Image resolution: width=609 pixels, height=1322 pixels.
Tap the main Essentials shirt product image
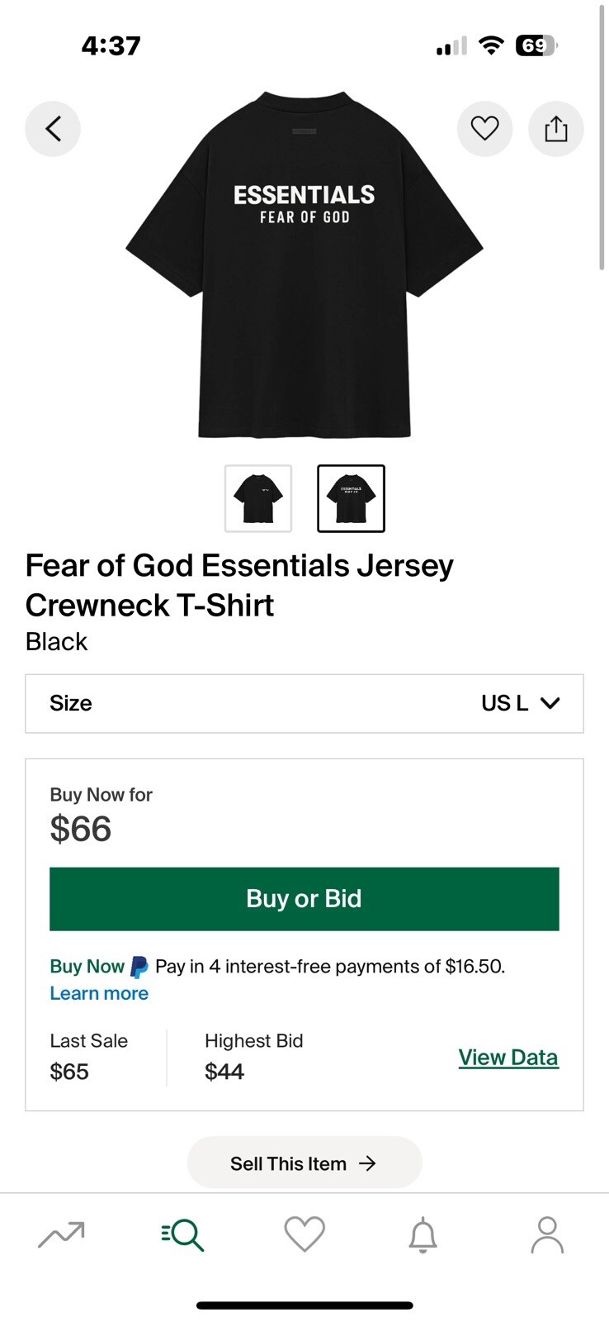[x=304, y=264]
